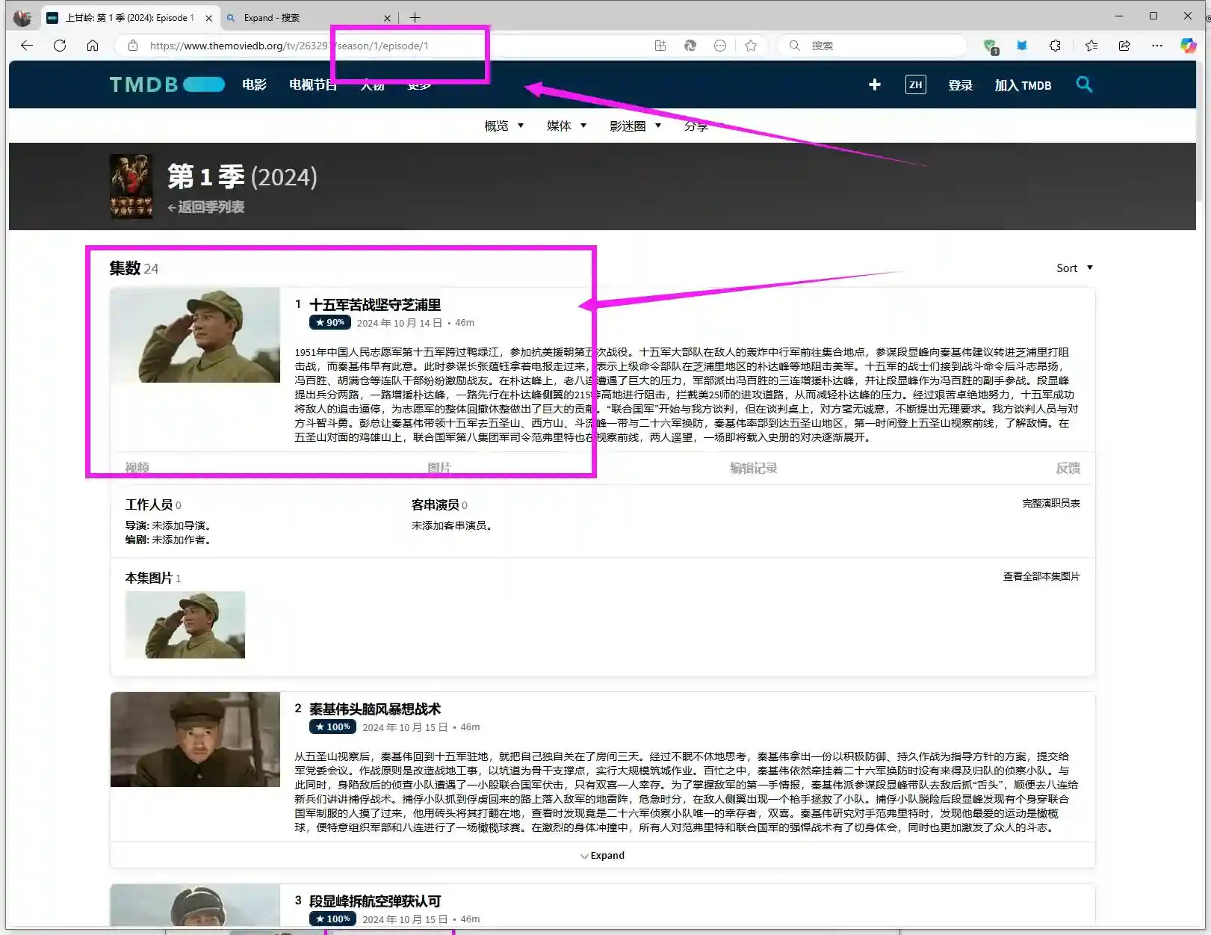Open the TMDB search with the magnifier icon
Viewport: 1211px width, 935px height.
1084,84
